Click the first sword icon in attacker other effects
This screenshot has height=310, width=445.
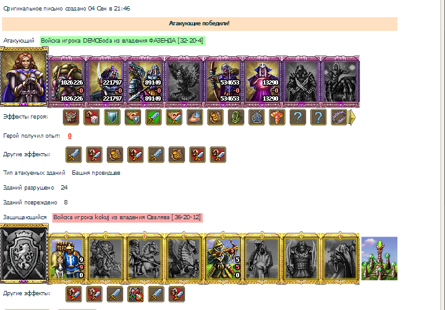tap(74, 154)
